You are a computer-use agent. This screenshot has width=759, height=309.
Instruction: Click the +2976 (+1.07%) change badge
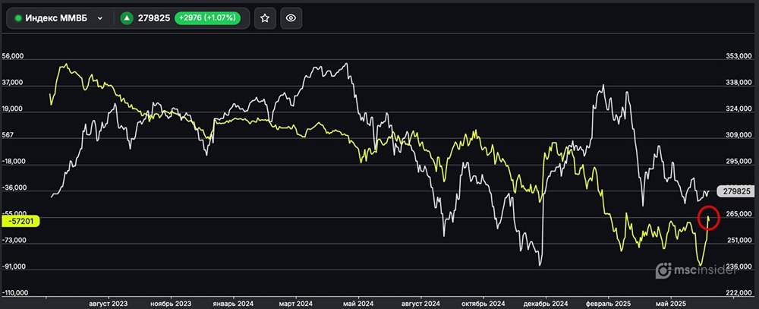pos(208,18)
